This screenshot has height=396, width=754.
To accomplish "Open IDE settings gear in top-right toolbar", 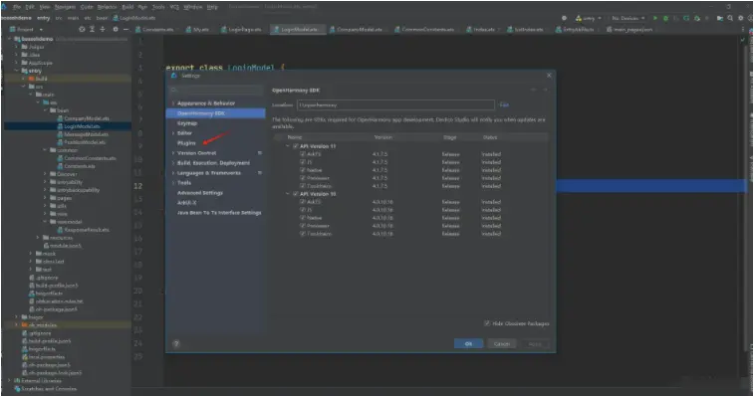I will click(x=740, y=18).
